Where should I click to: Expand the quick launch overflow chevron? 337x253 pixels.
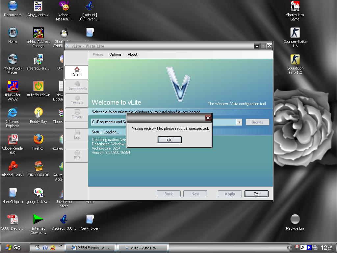pos(61,246)
